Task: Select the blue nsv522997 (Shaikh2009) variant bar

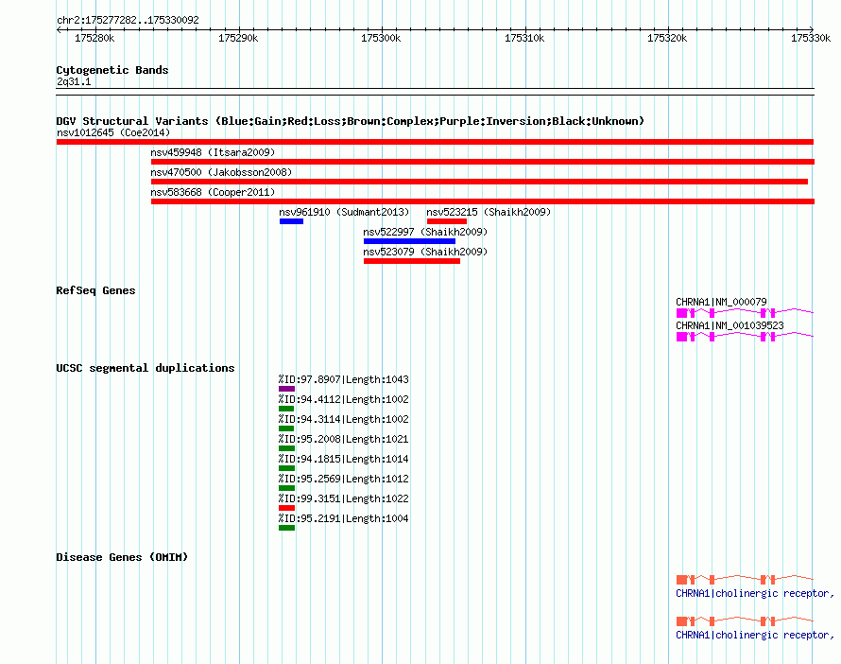Action: coord(409,241)
